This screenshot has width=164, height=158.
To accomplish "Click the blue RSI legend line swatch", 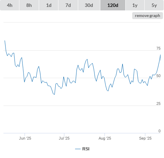I will coord(78,149).
